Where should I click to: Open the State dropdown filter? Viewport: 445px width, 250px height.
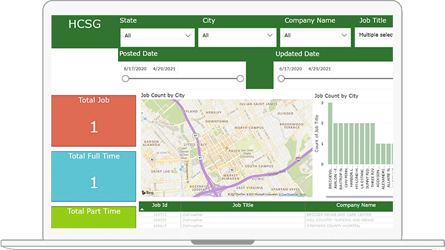click(x=158, y=36)
